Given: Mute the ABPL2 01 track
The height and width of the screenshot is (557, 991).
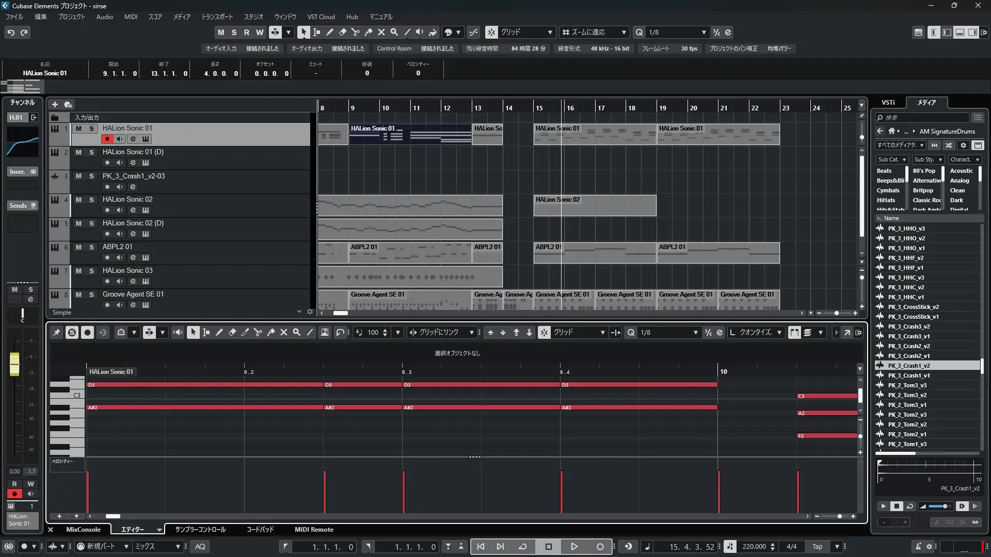Looking at the screenshot, I should pyautogui.click(x=78, y=247).
